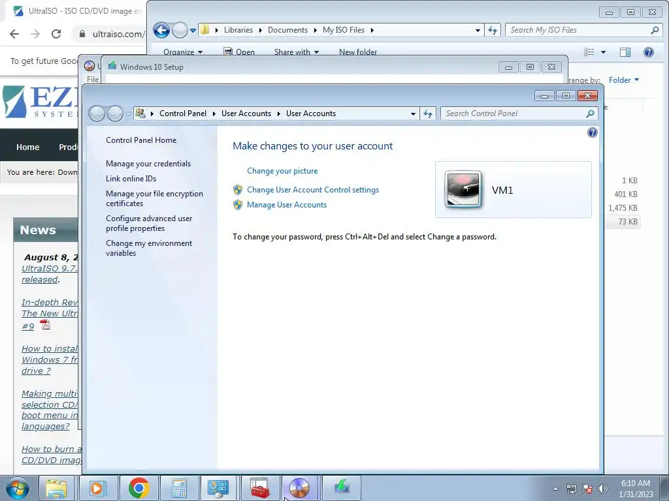The height and width of the screenshot is (501, 669).
Task: Select My ISO Files breadcrumb
Action: tap(344, 30)
